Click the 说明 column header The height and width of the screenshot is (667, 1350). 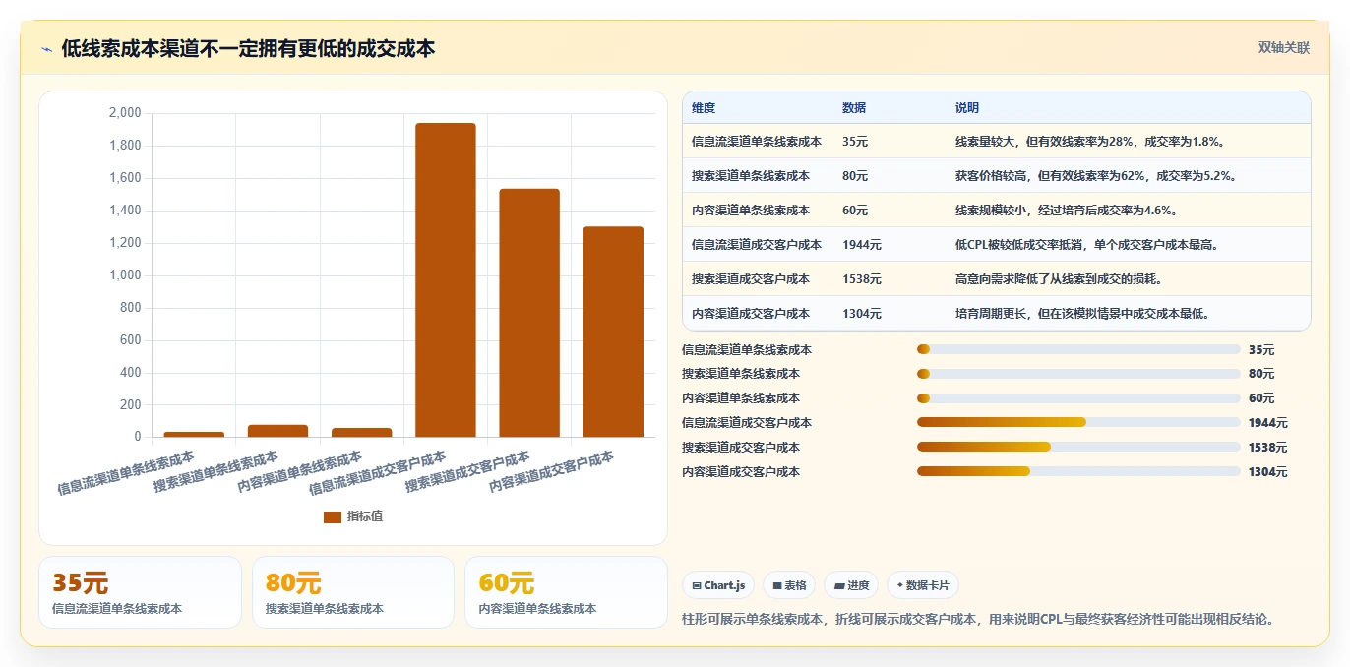[x=967, y=108]
